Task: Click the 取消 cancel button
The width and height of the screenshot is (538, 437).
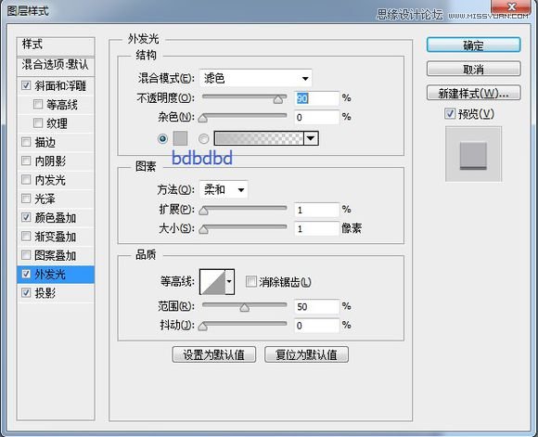Action: 473,69
